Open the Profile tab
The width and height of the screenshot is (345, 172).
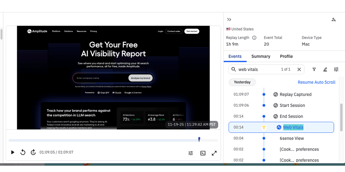point(286,56)
